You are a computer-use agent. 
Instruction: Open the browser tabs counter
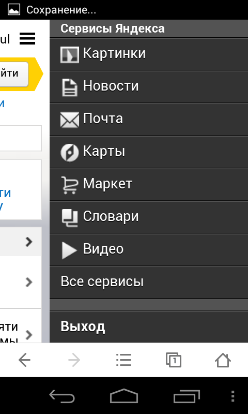(174, 360)
